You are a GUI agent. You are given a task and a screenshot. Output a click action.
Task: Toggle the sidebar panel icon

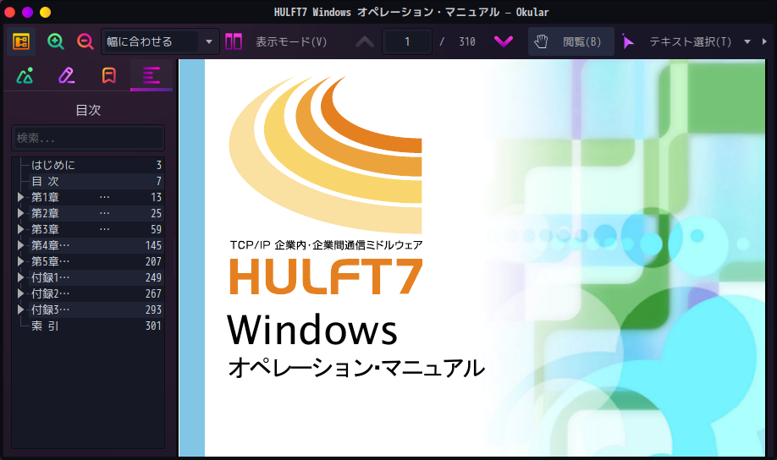(x=21, y=41)
